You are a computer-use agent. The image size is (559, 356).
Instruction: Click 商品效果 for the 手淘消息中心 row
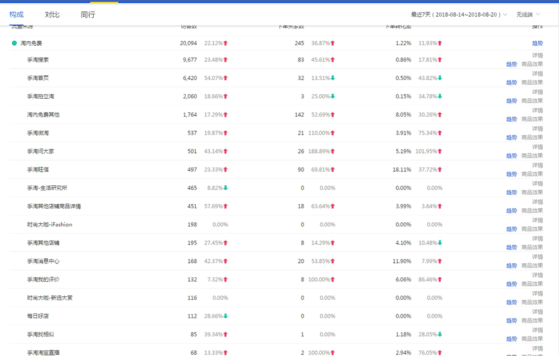[x=532, y=266]
